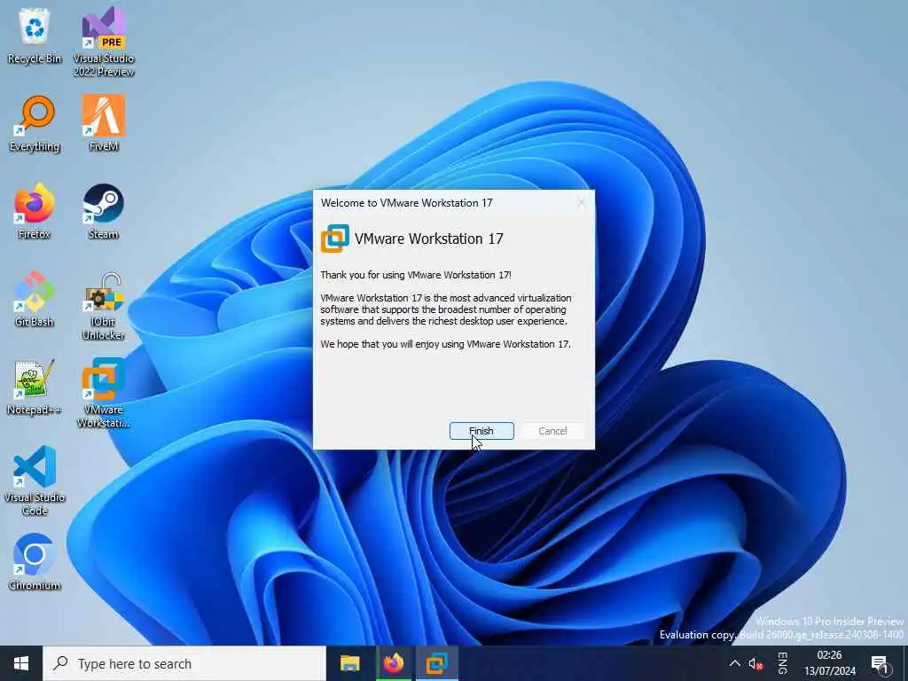Select the Firefox desktop shortcut
The width and height of the screenshot is (908, 681).
tap(35, 211)
